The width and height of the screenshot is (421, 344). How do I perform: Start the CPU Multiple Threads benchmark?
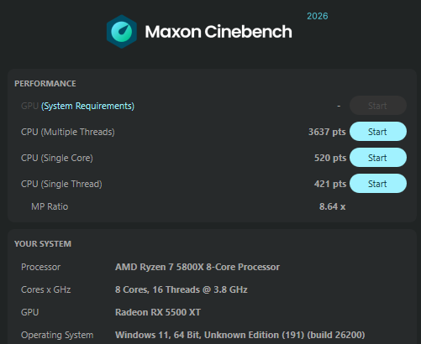click(378, 132)
